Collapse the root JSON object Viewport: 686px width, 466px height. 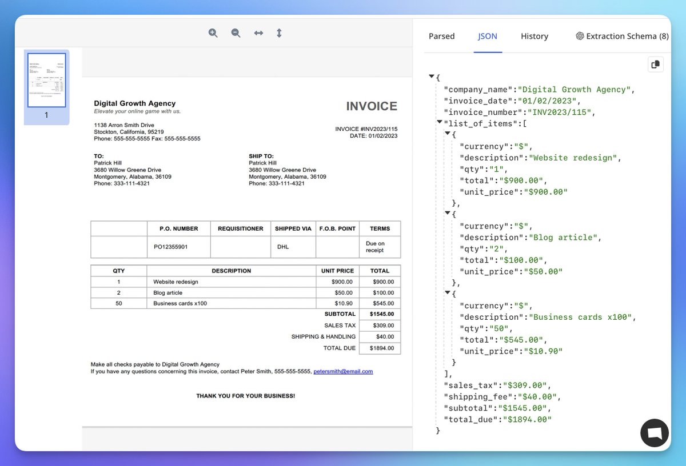tap(432, 76)
